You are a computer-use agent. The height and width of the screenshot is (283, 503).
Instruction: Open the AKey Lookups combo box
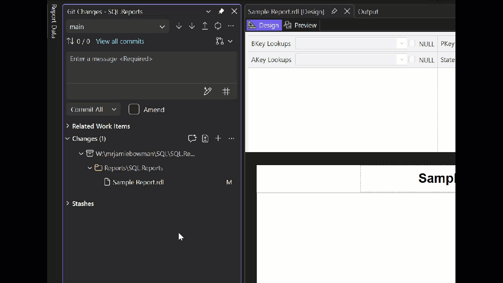pyautogui.click(x=351, y=60)
